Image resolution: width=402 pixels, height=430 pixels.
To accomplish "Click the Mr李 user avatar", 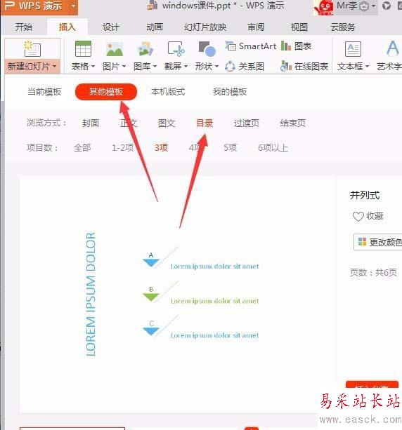I will click(x=324, y=6).
